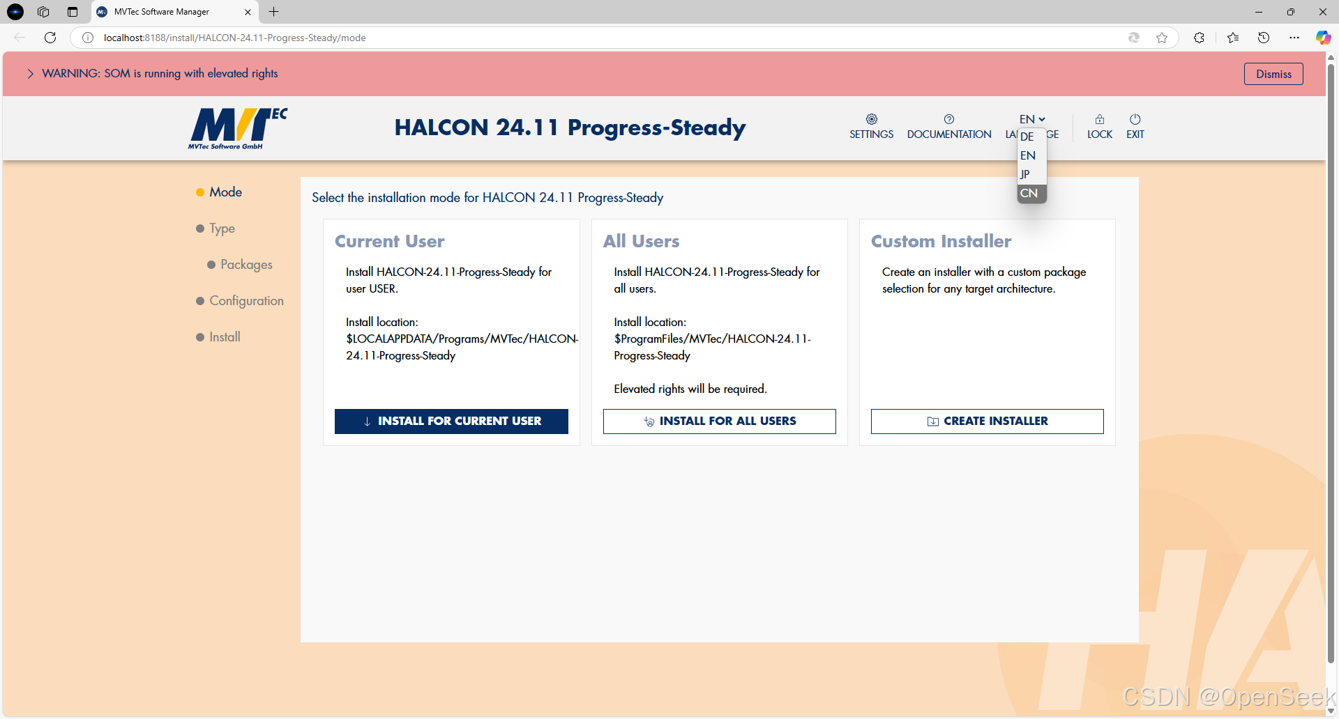
Task: Click the MVTec company logo
Action: point(237,128)
